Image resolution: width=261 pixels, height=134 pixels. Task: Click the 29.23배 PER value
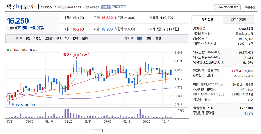click(x=237, y=84)
